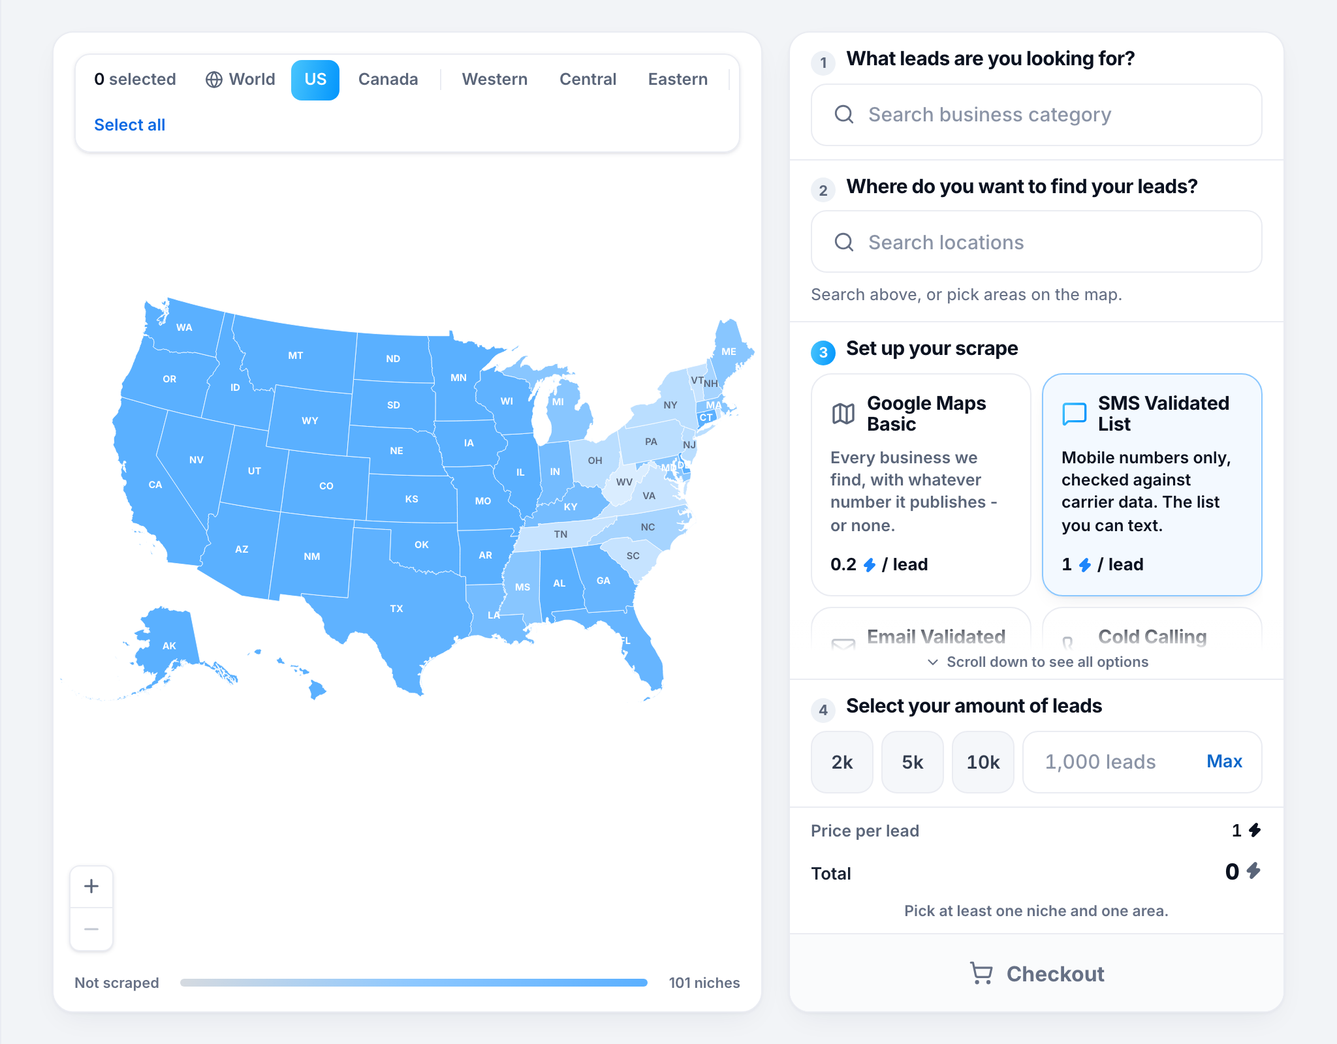Pick the 10k leads preset

pos(983,762)
